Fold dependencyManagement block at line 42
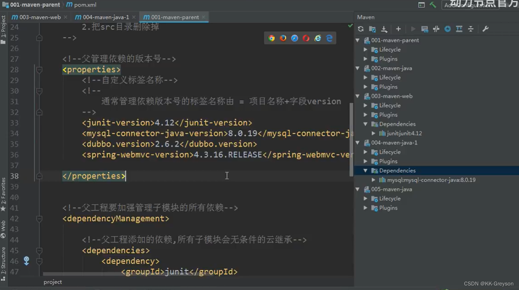519x290 pixels. pyautogui.click(x=39, y=219)
